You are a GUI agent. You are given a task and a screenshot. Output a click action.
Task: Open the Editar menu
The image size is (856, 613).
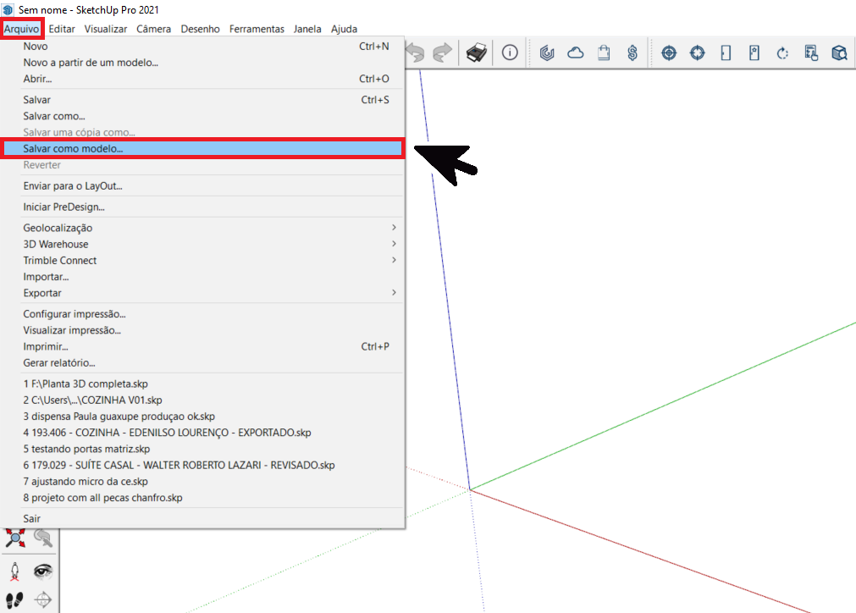point(62,29)
